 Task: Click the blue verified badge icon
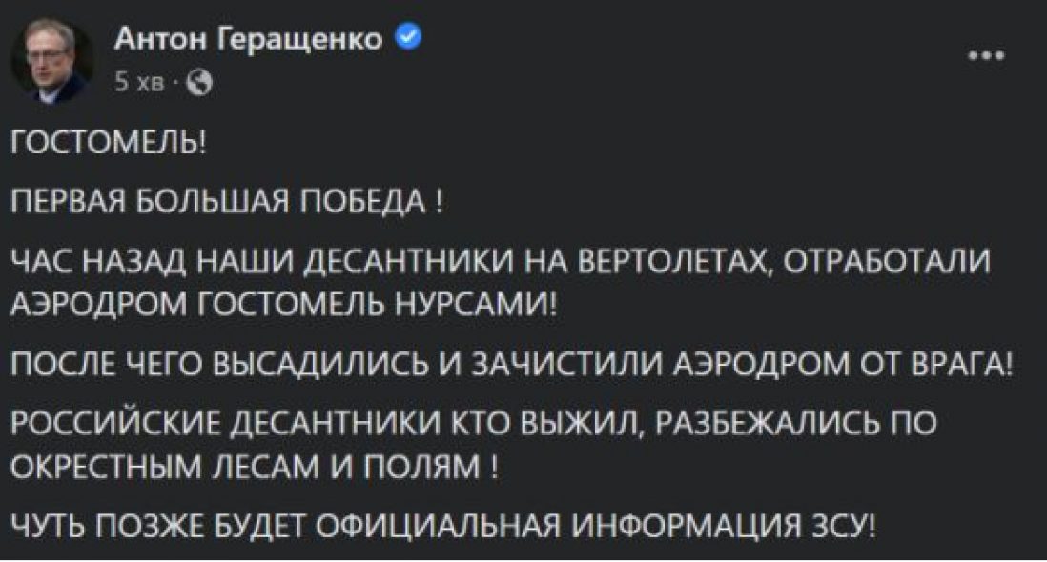click(409, 37)
